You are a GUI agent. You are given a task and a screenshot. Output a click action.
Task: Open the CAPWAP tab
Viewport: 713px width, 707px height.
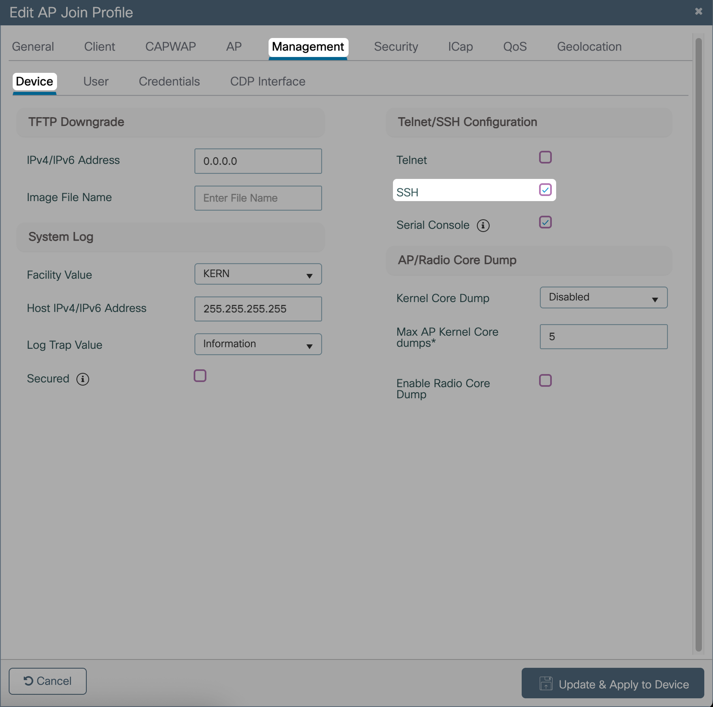(170, 47)
